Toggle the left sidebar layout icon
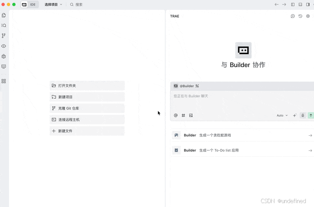This screenshot has width=314, height=207. click(x=293, y=4)
